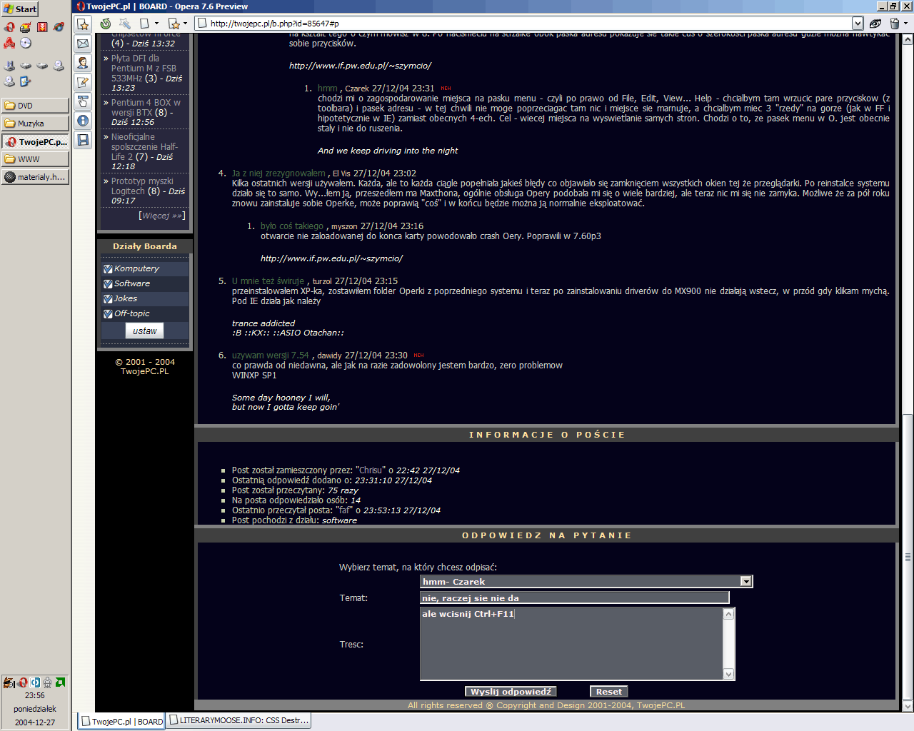
Task: Click the Info panel icon
Action: [84, 121]
